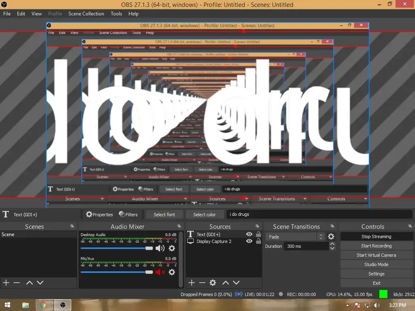Add a new scene with plus icon
Viewport: 415px width, 311px height.
tap(6, 282)
